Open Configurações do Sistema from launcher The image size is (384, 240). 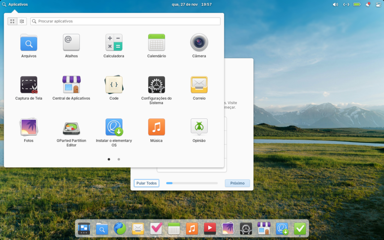(156, 90)
